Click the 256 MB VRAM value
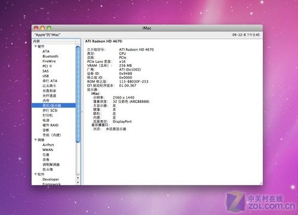The width and height of the screenshot is (298, 215). (x=125, y=65)
